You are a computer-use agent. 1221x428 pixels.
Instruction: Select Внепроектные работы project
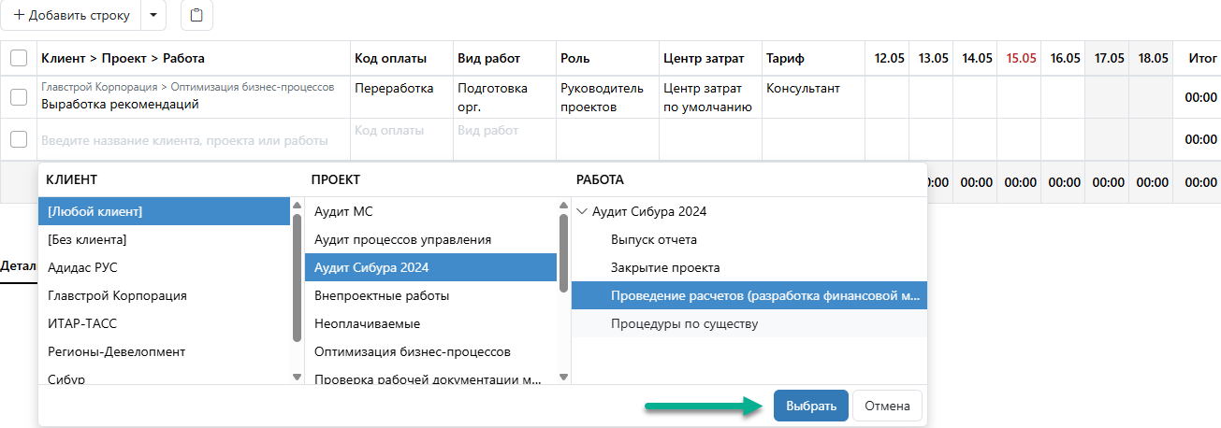tap(431, 295)
